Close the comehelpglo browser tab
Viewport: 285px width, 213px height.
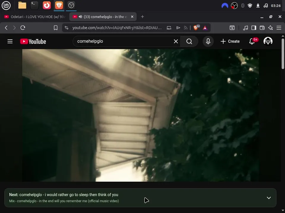(x=132, y=17)
